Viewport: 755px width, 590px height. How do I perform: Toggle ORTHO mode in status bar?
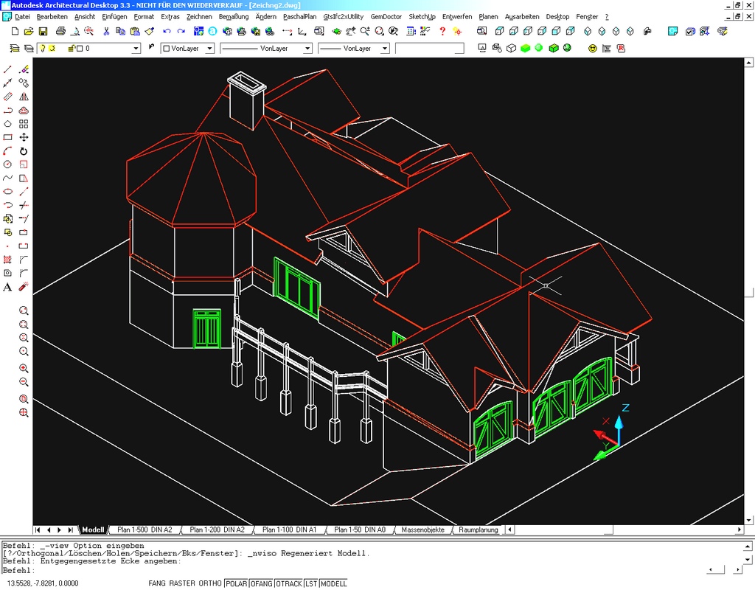[x=210, y=583]
